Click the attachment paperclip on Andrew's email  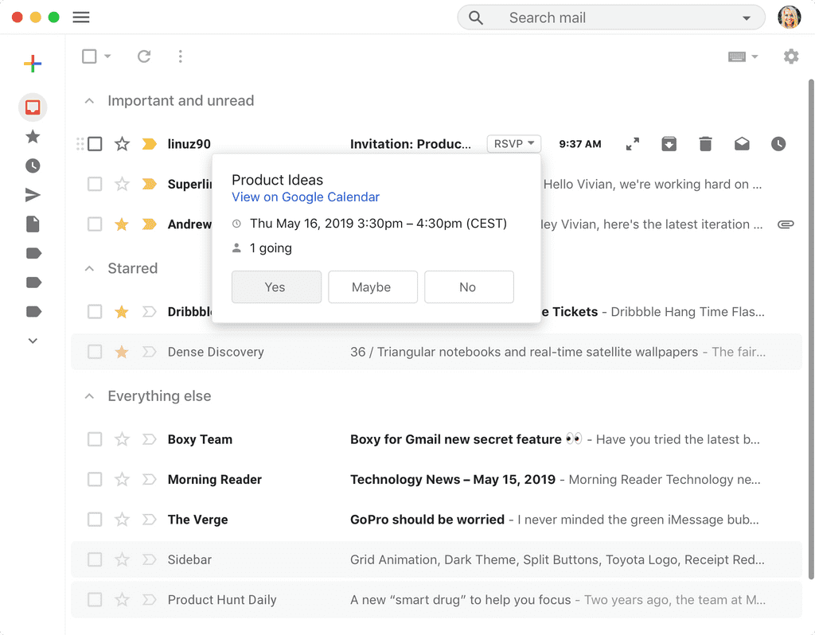click(786, 224)
